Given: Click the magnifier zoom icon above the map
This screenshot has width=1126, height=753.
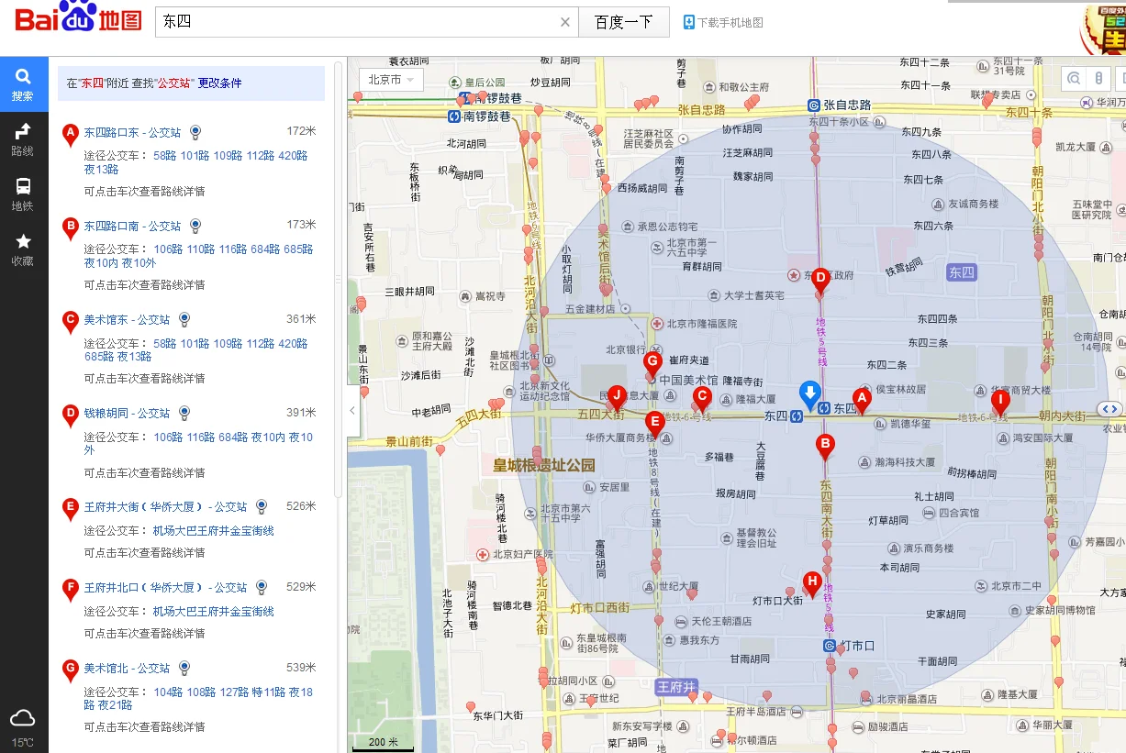Looking at the screenshot, I should [x=1073, y=79].
